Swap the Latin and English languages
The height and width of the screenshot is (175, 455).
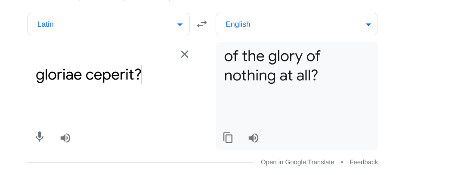(202, 25)
